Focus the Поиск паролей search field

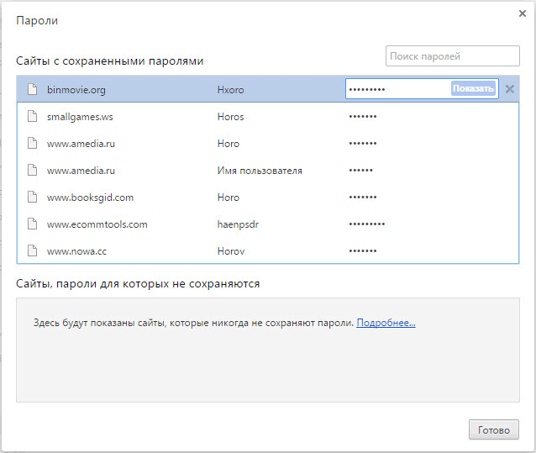click(x=452, y=56)
